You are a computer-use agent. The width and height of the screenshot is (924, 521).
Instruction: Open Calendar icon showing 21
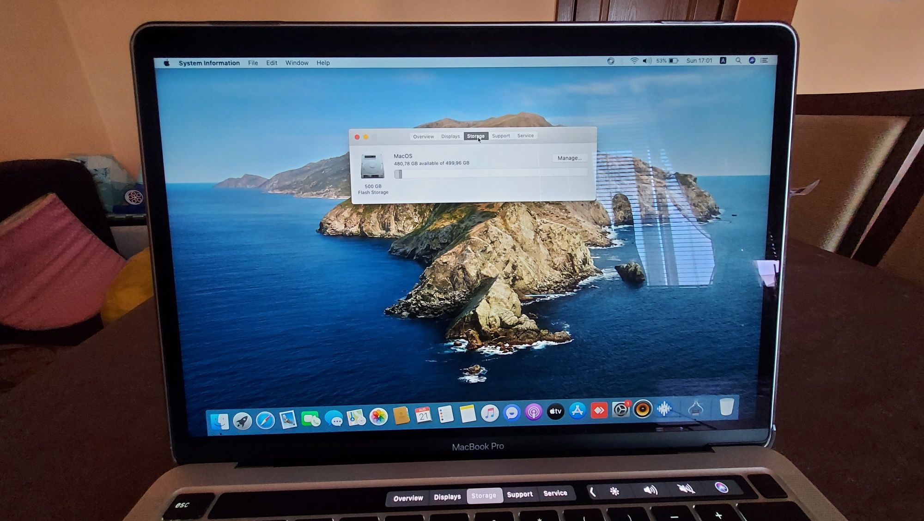423,415
